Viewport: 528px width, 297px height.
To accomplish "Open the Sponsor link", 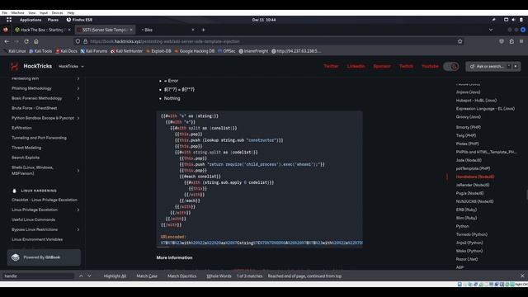I will pos(382,66).
